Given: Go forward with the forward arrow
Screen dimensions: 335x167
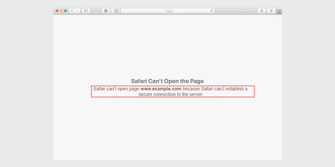Looking at the screenshot, I should [77, 11].
